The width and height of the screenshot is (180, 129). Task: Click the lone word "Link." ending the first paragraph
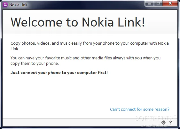pos(15,49)
